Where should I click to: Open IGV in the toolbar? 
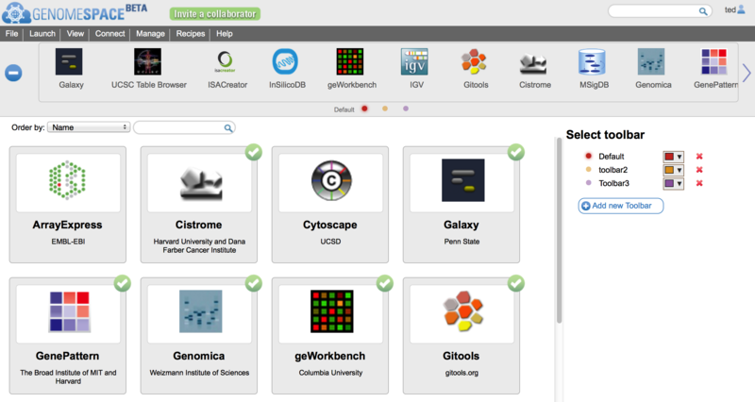415,63
